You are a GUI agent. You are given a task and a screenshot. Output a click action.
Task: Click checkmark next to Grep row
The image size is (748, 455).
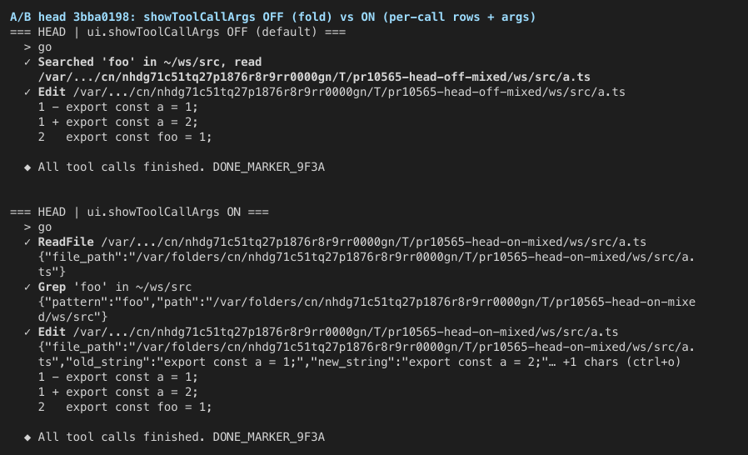pyautogui.click(x=27, y=287)
